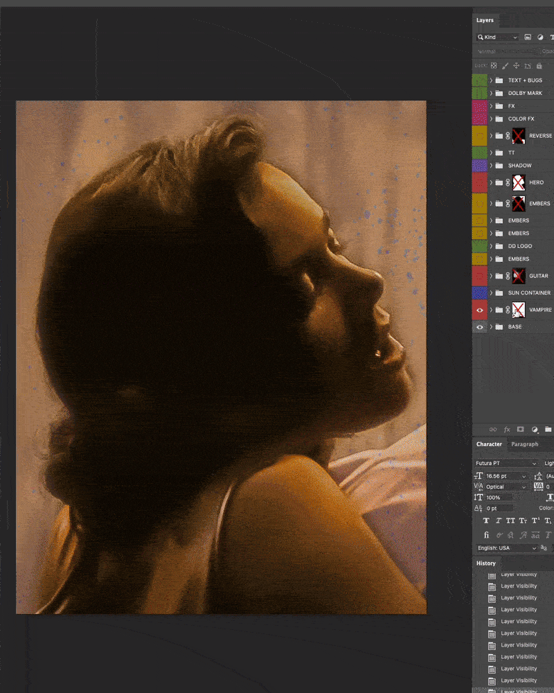Add a layer mask to selection
The height and width of the screenshot is (693, 554).
(x=521, y=429)
